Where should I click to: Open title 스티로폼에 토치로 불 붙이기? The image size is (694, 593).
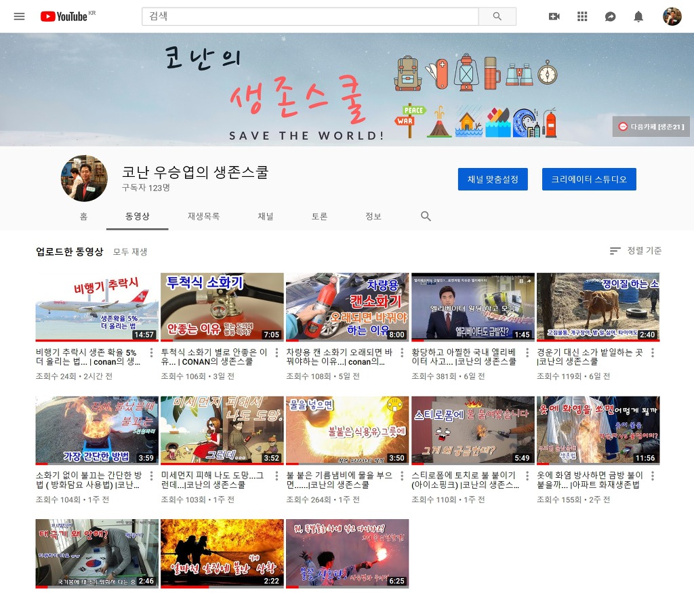click(465, 480)
